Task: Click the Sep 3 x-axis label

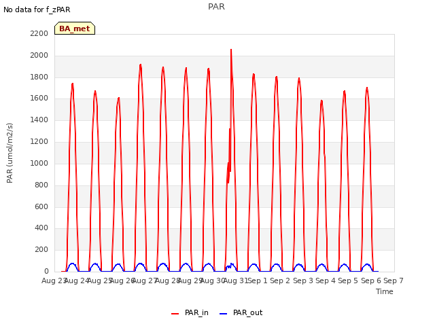Action: 303,280
